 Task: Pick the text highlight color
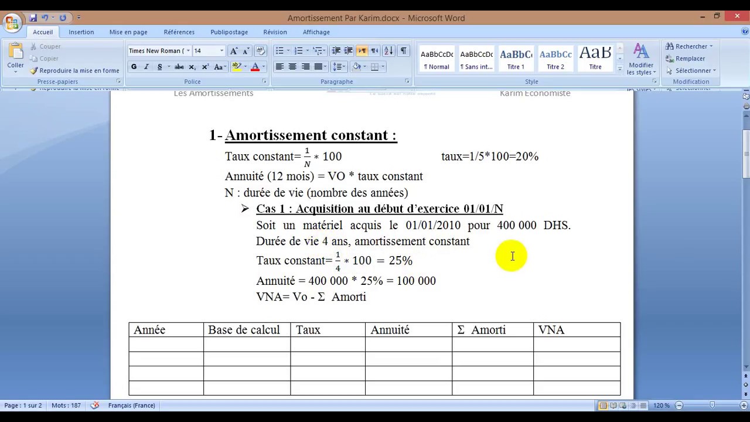237,67
